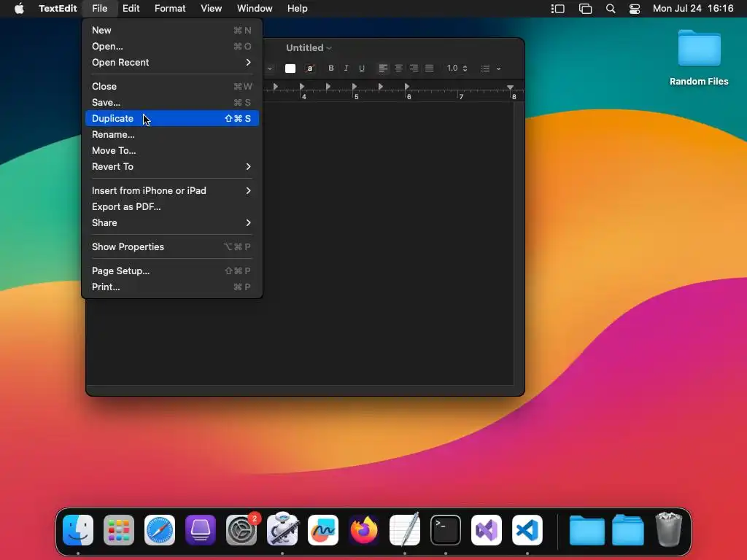Center align the text

click(x=398, y=68)
